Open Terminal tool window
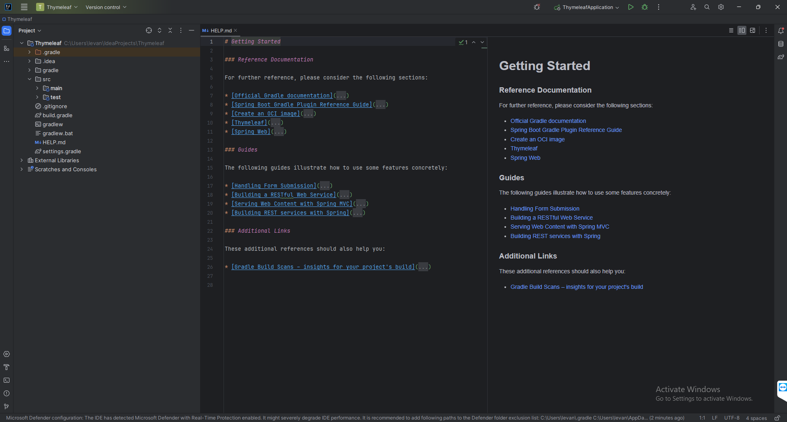Image resolution: width=787 pixels, height=422 pixels. click(7, 380)
